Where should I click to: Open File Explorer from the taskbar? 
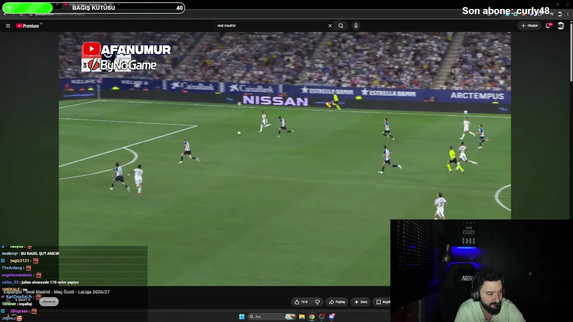coord(302,317)
